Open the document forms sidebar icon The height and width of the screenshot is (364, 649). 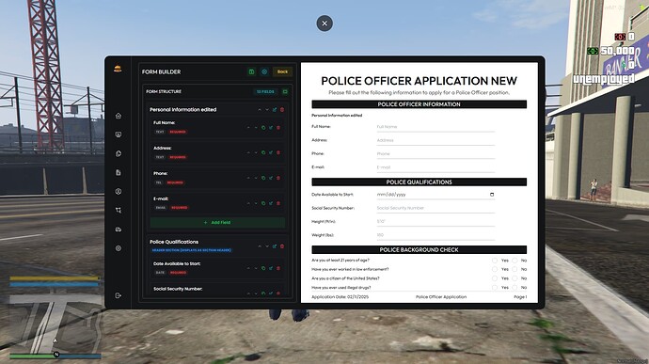(119, 173)
